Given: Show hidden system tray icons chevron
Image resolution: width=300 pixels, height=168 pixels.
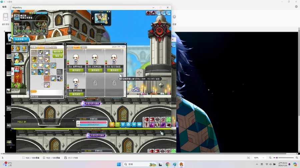Looking at the screenshot, I should point(257,164).
